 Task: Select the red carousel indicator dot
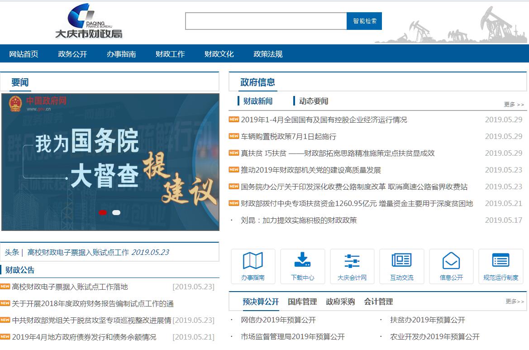103,212
